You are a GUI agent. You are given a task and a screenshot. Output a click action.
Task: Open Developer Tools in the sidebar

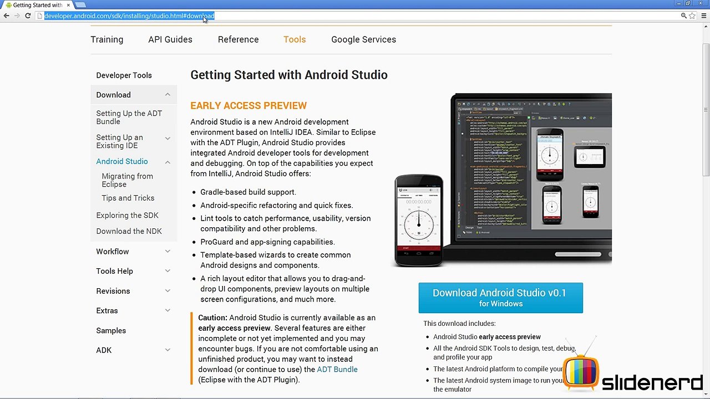[x=124, y=75]
